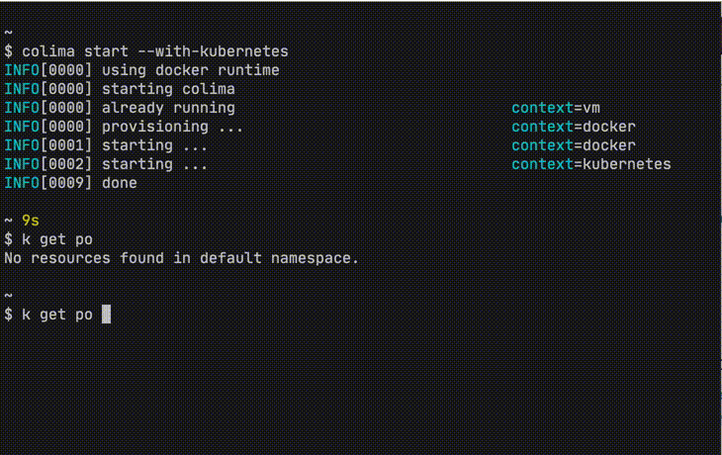Click the "$" prompt on the last line
722x455 pixels.
coord(9,315)
